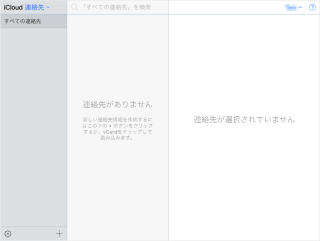
Task: Click the bottom toolbar between gear and plus
Action: click(x=33, y=233)
